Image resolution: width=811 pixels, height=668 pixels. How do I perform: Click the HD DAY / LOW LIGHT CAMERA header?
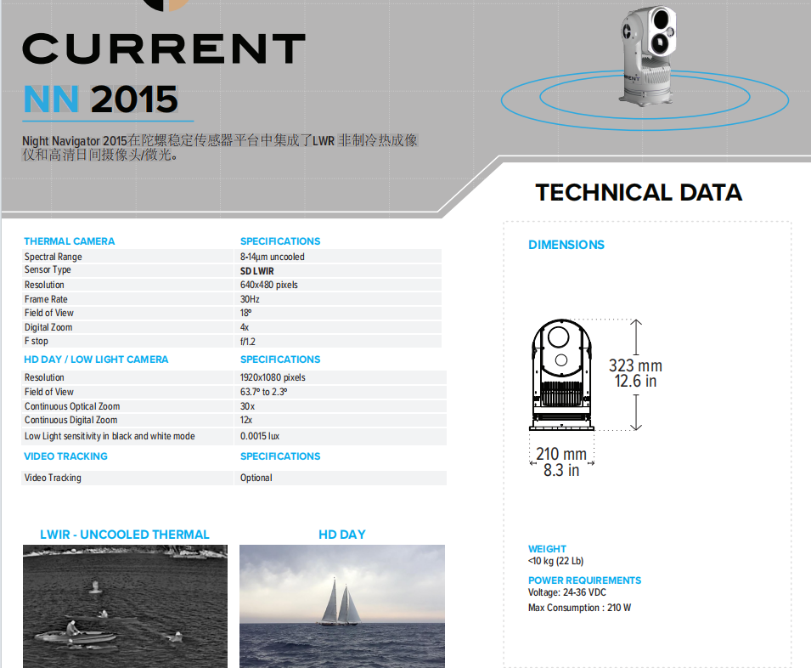96,359
